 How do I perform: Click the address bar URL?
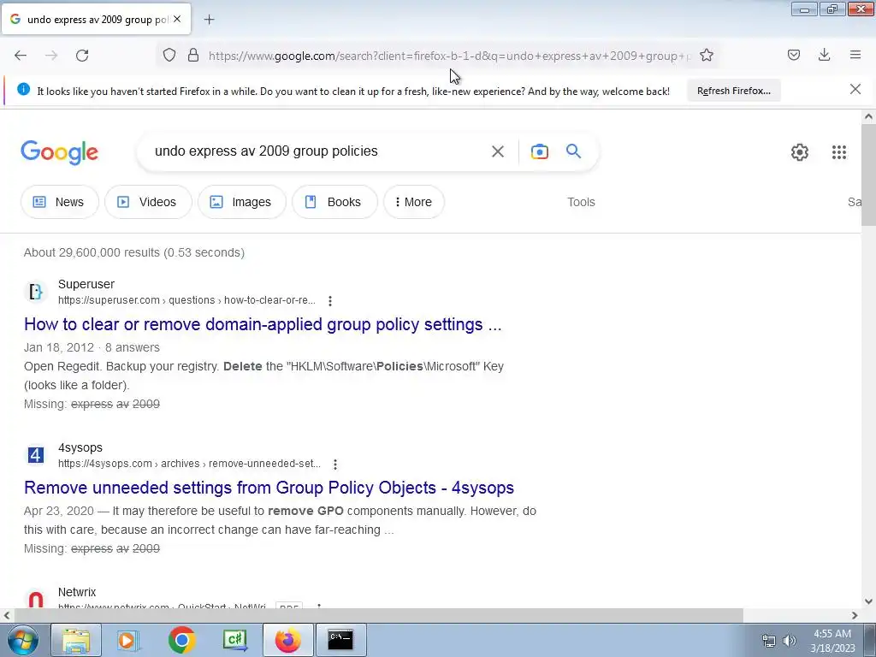[x=450, y=56]
